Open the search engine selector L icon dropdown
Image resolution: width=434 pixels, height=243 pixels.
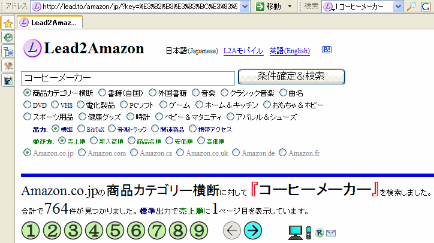coord(328,7)
